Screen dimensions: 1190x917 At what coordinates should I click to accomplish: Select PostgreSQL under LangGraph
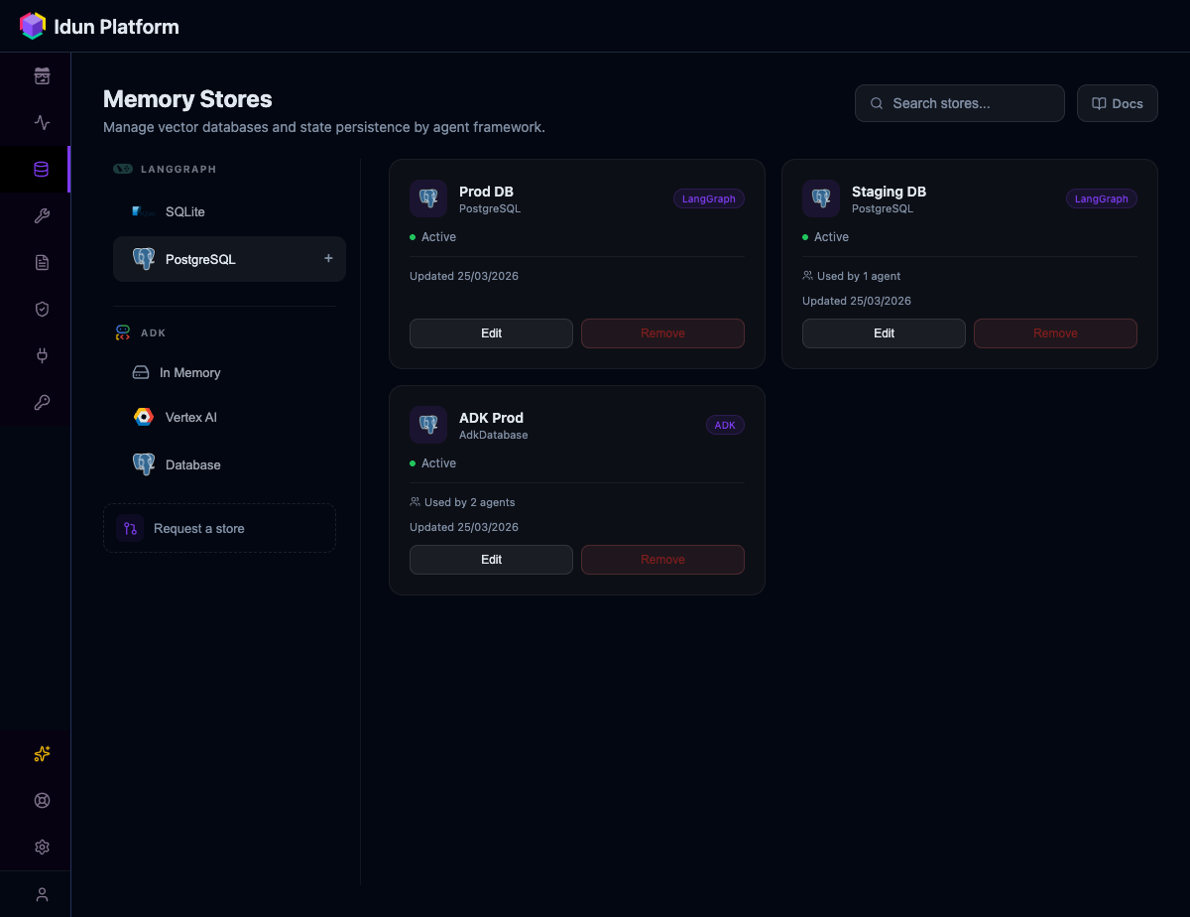point(229,259)
